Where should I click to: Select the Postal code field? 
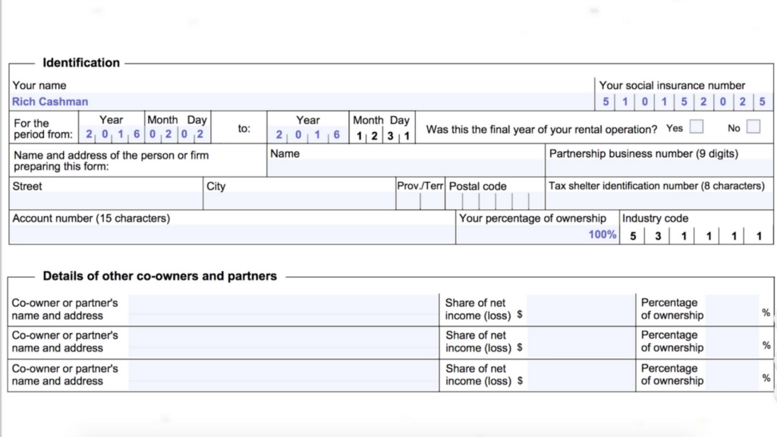[x=495, y=201]
